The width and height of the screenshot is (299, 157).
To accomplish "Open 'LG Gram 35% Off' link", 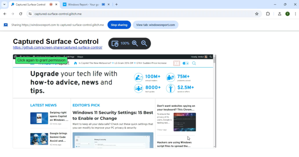I will click(x=124, y=63).
